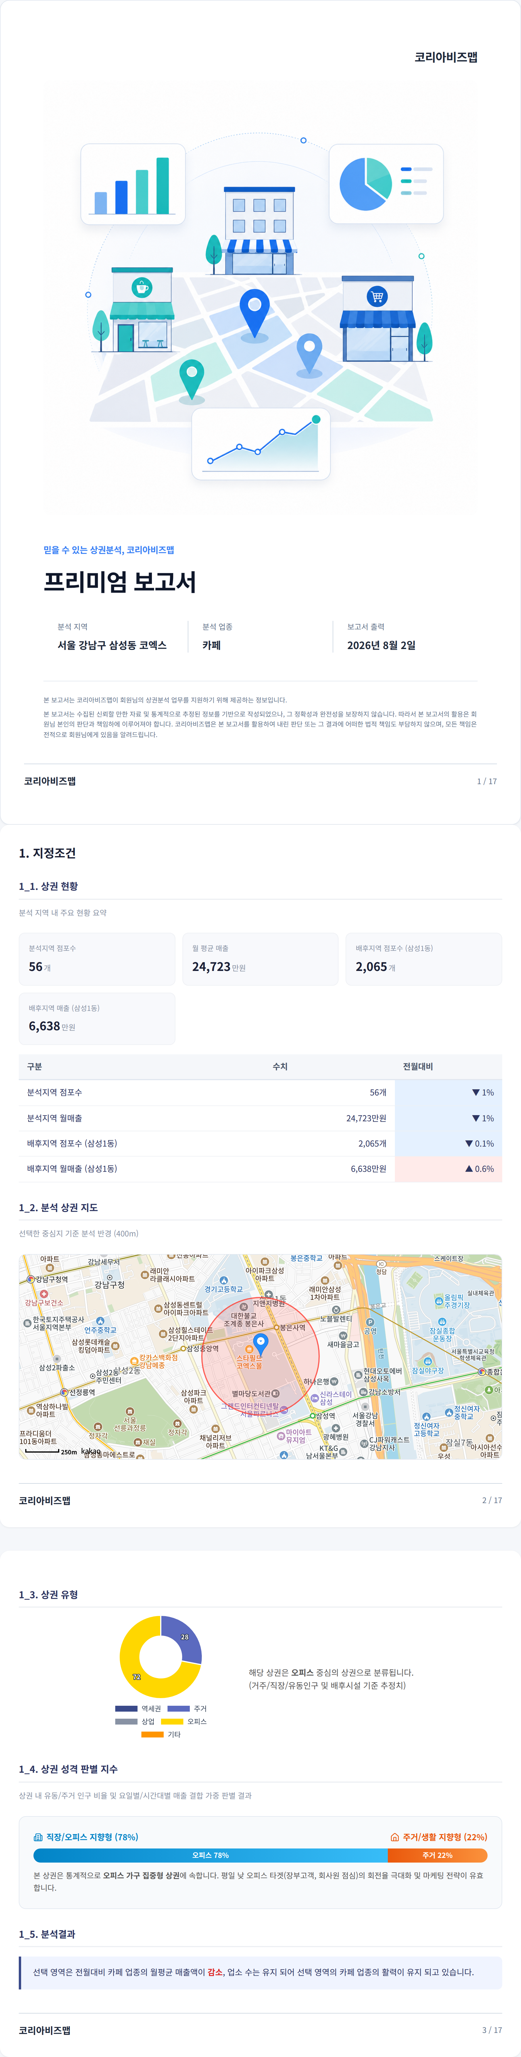Click the 강남구청역 station marker on the map
This screenshot has height=2057, width=521.
pos(31,1279)
